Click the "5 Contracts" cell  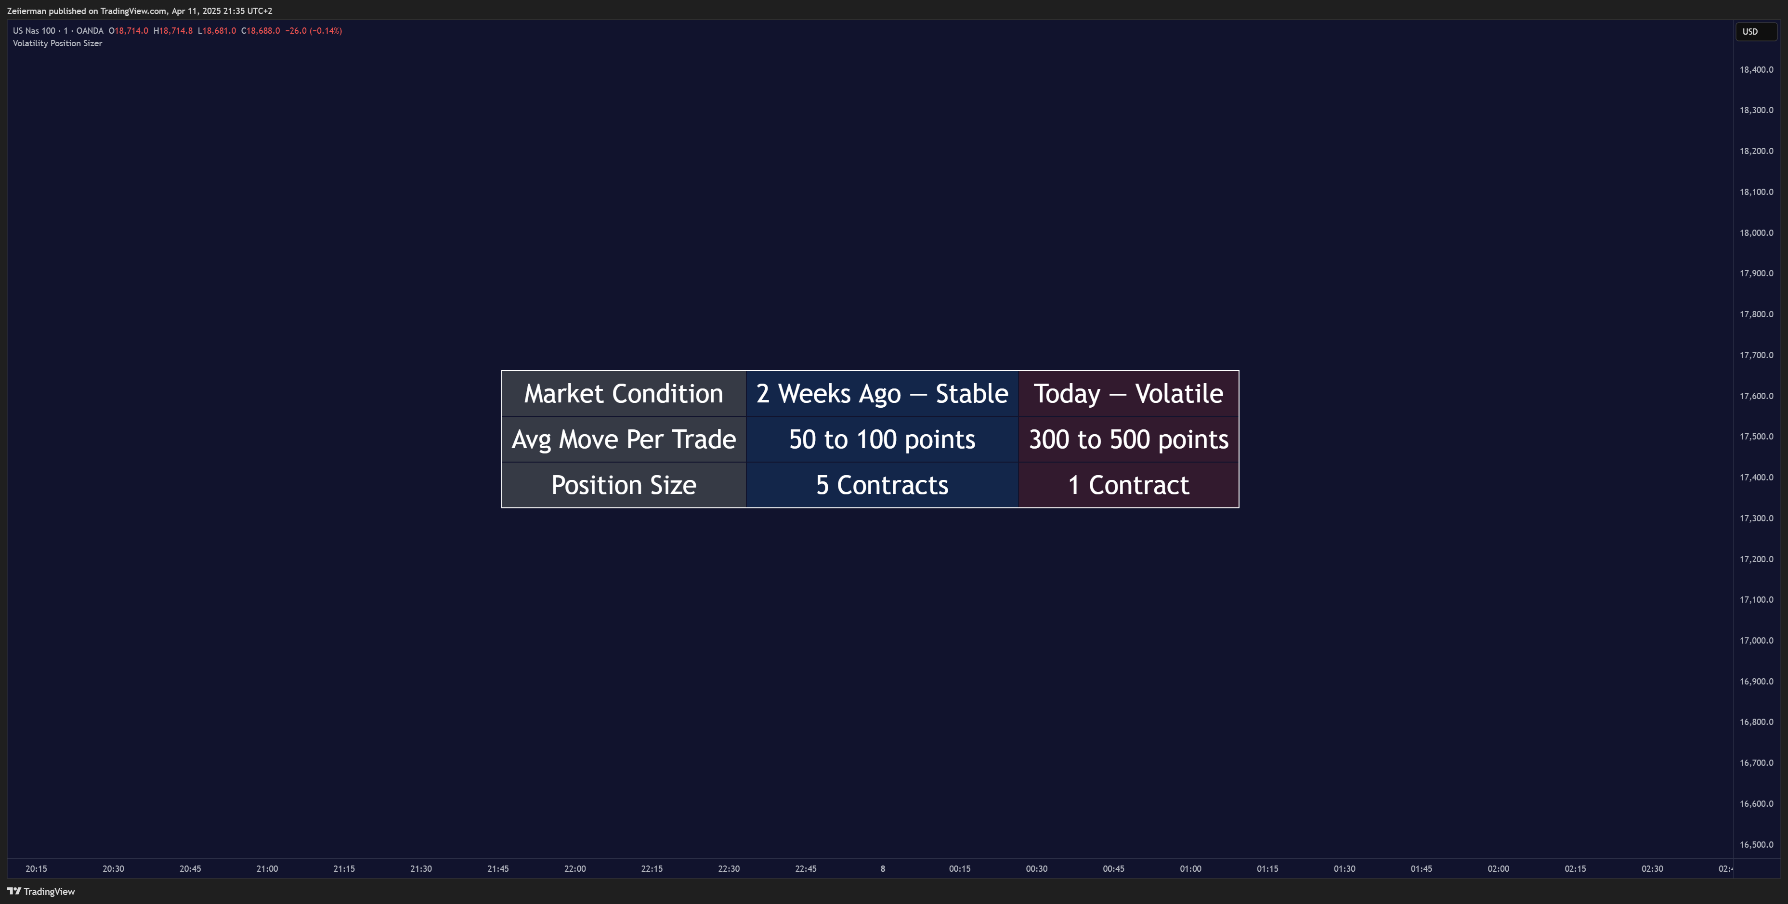(882, 485)
